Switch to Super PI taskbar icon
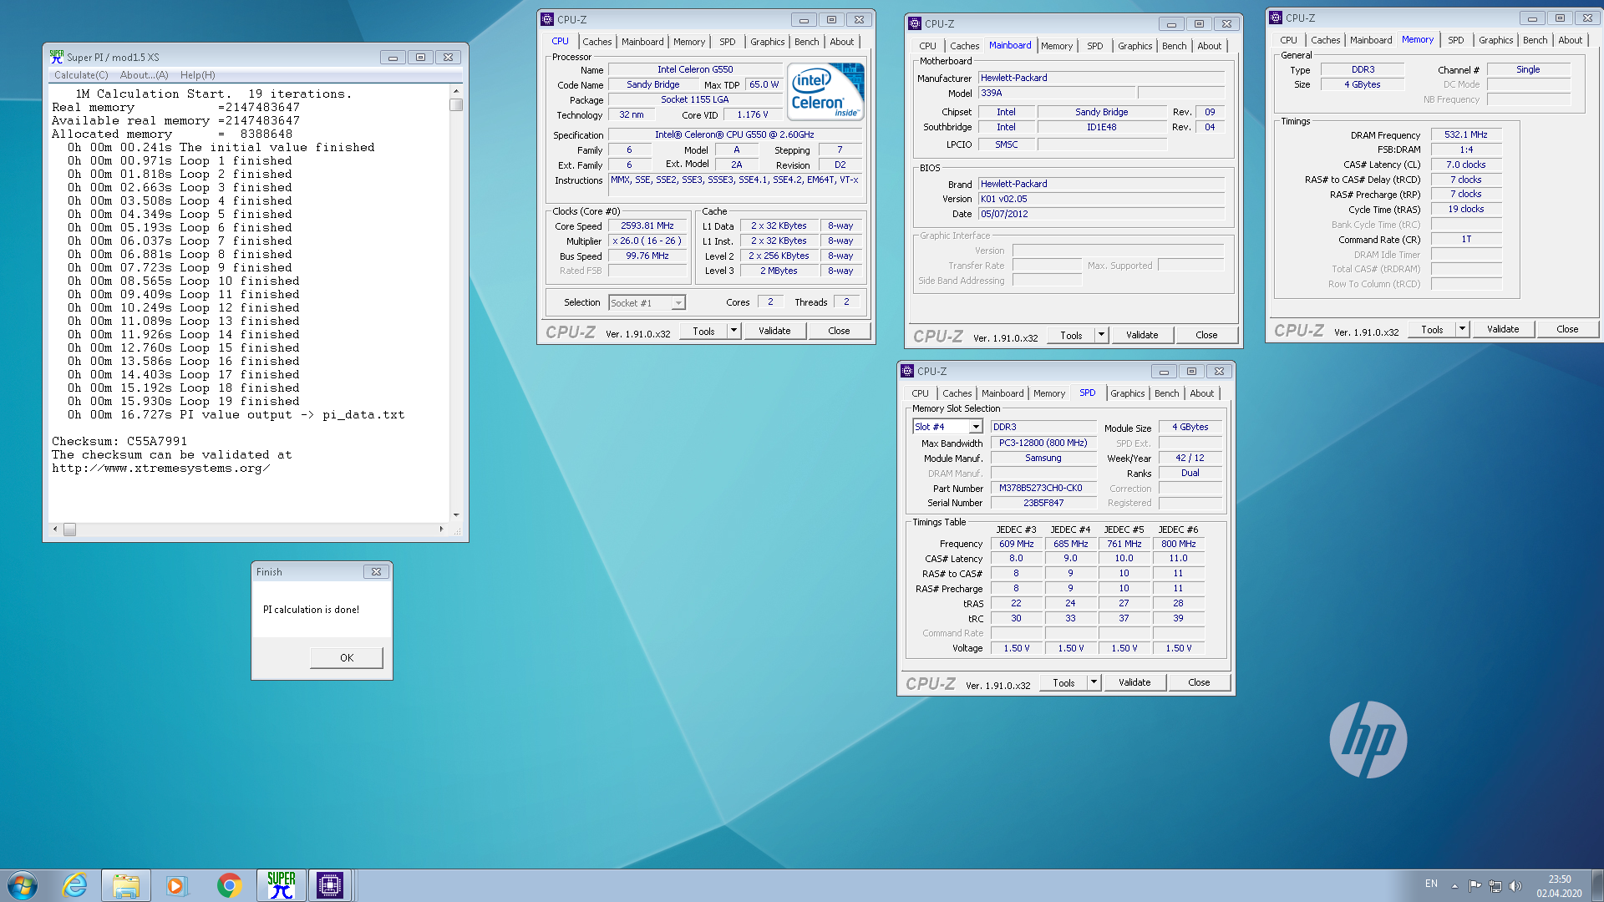 tap(282, 885)
